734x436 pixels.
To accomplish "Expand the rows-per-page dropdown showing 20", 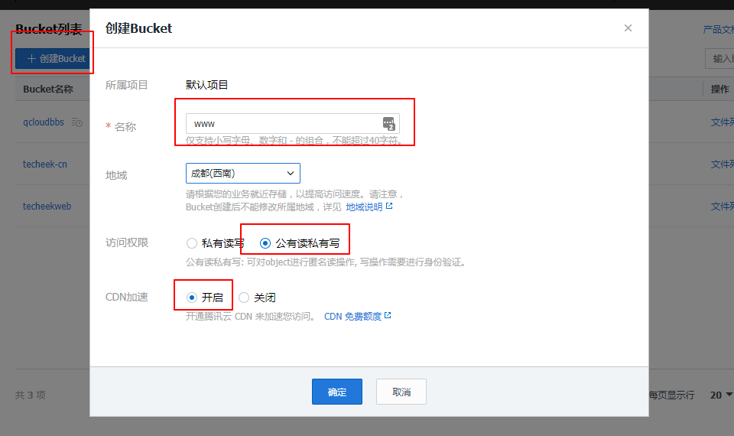I will click(721, 395).
